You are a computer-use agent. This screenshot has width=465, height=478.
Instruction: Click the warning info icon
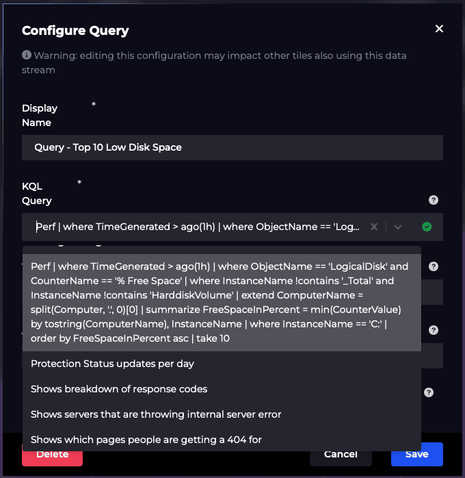click(27, 55)
